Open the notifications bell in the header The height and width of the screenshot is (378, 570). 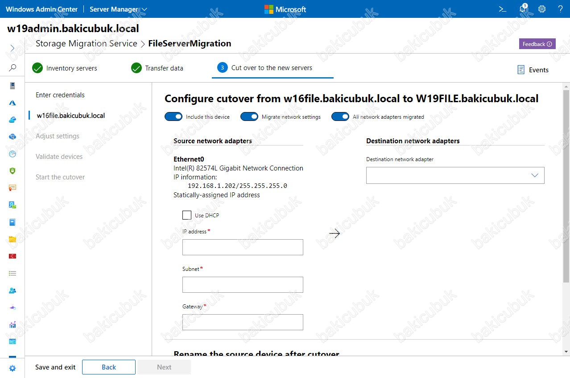click(x=523, y=9)
